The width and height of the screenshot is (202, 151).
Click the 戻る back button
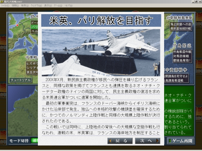point(120,141)
